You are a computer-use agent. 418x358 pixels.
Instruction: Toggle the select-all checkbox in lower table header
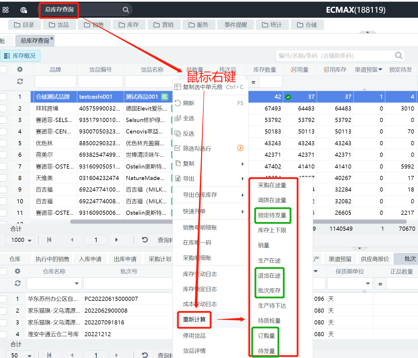pyautogui.click(x=3, y=271)
